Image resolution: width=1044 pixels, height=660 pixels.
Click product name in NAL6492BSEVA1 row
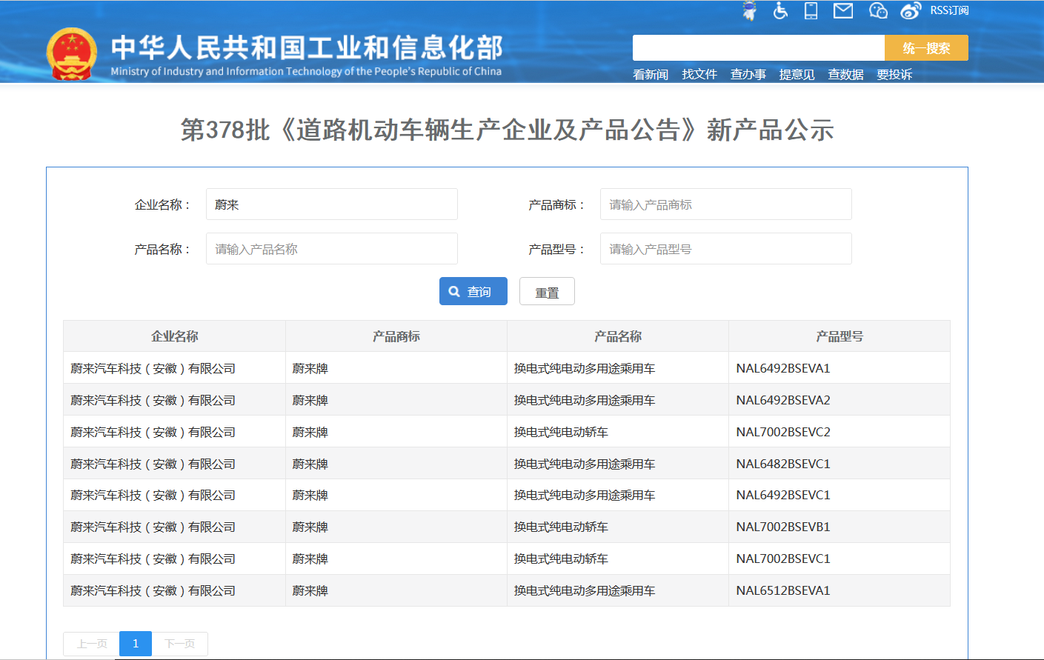585,368
